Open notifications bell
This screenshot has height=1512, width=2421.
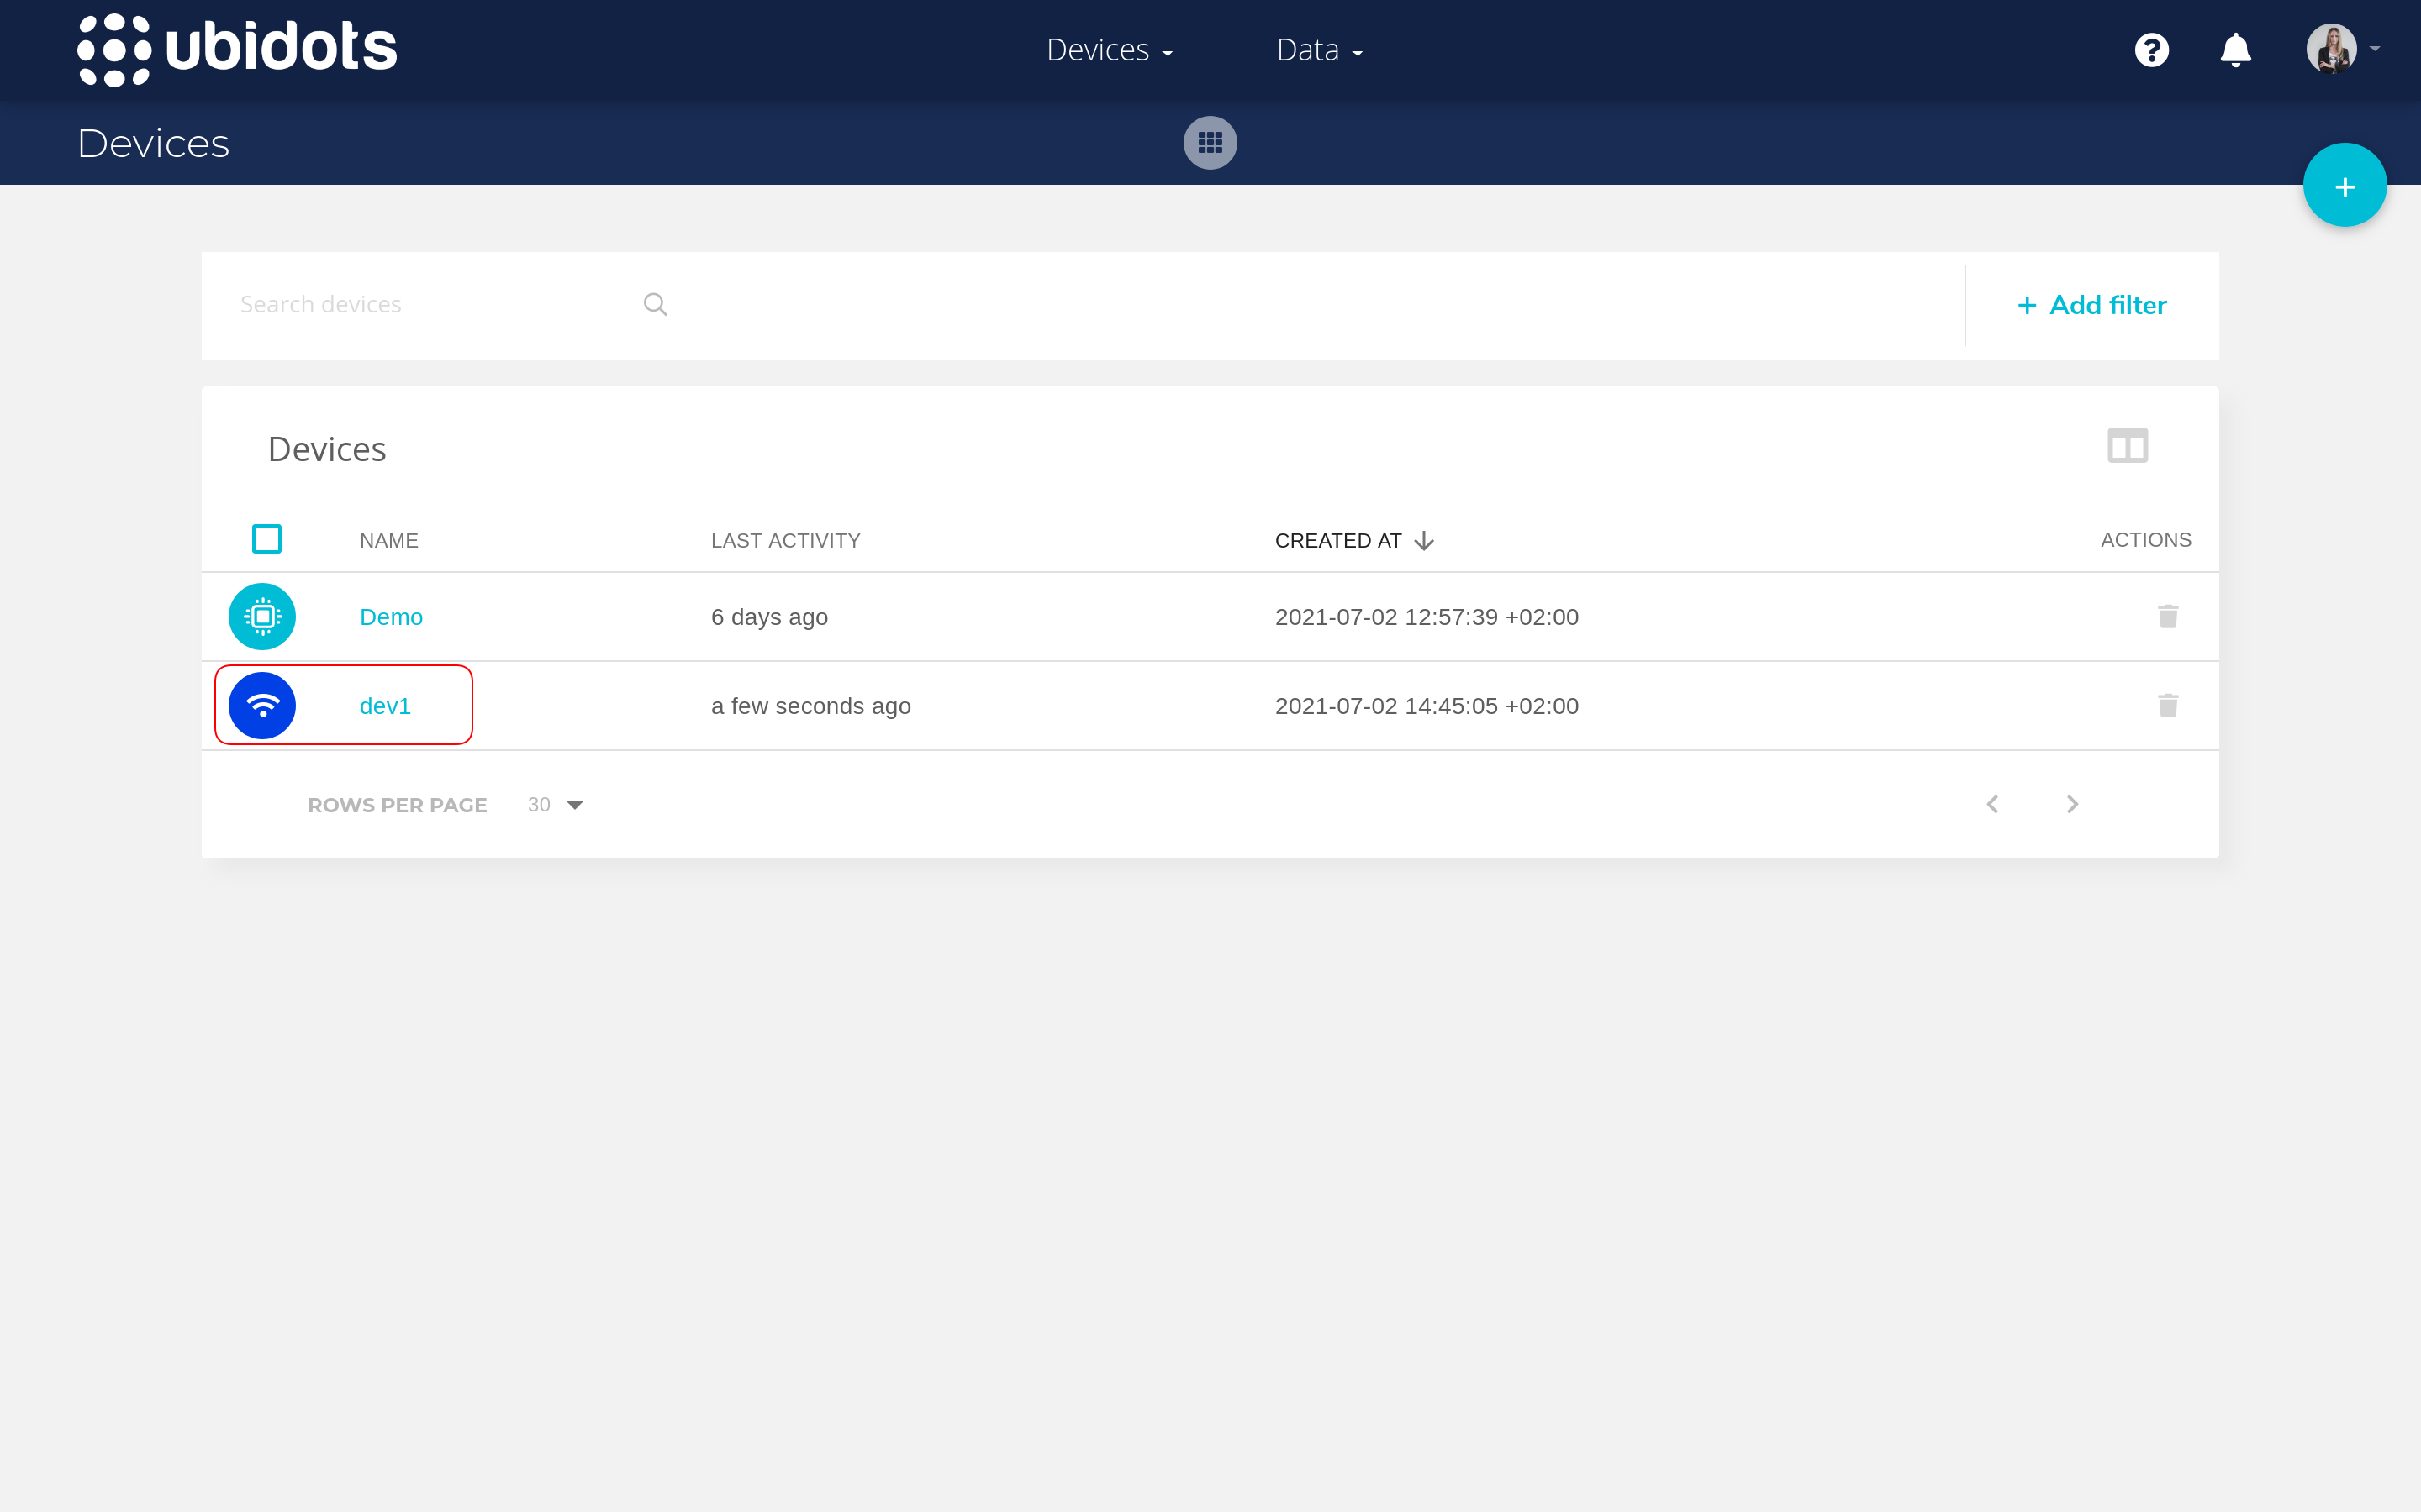[2235, 50]
